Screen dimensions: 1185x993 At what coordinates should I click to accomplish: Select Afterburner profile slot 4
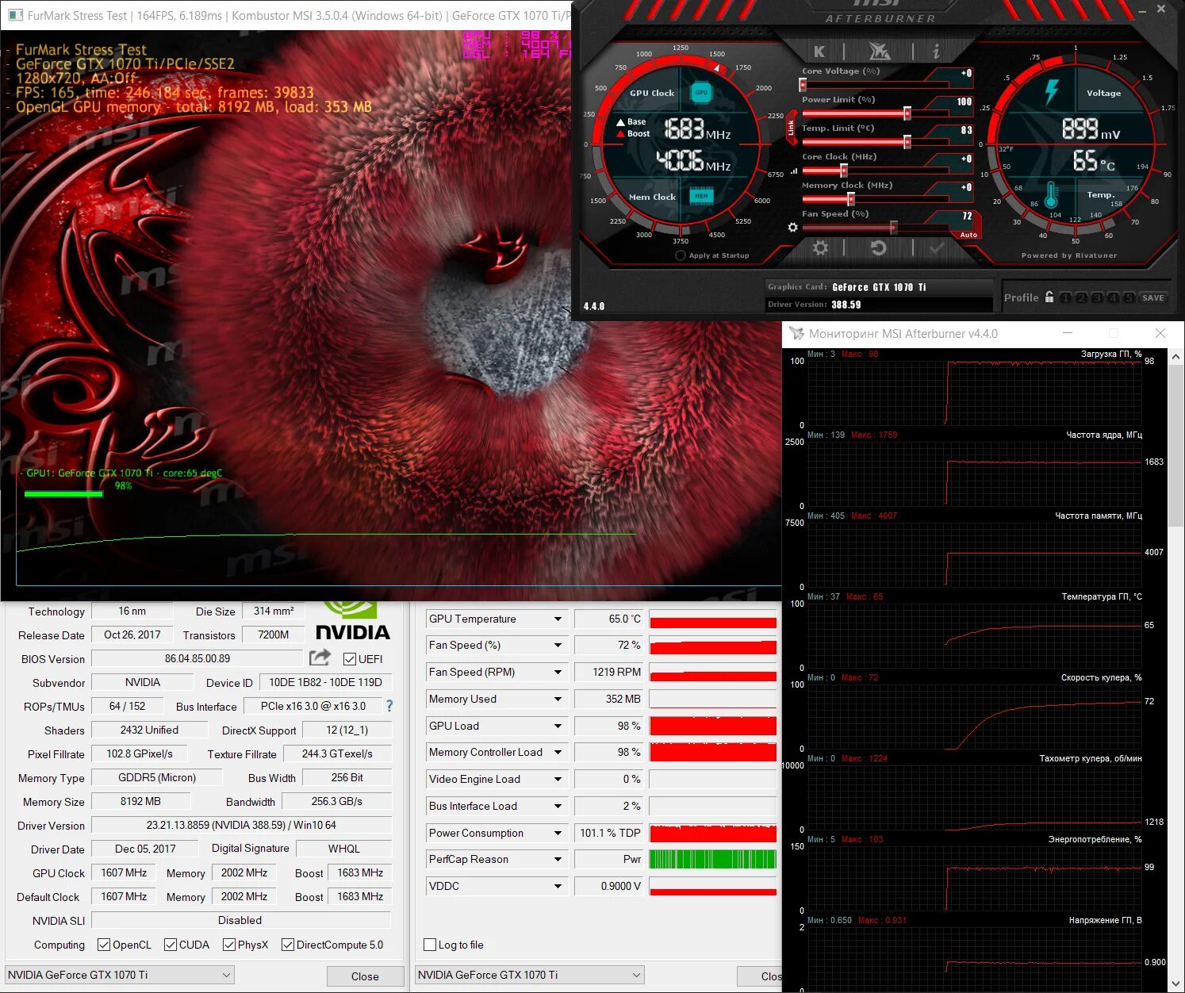[x=1113, y=297]
